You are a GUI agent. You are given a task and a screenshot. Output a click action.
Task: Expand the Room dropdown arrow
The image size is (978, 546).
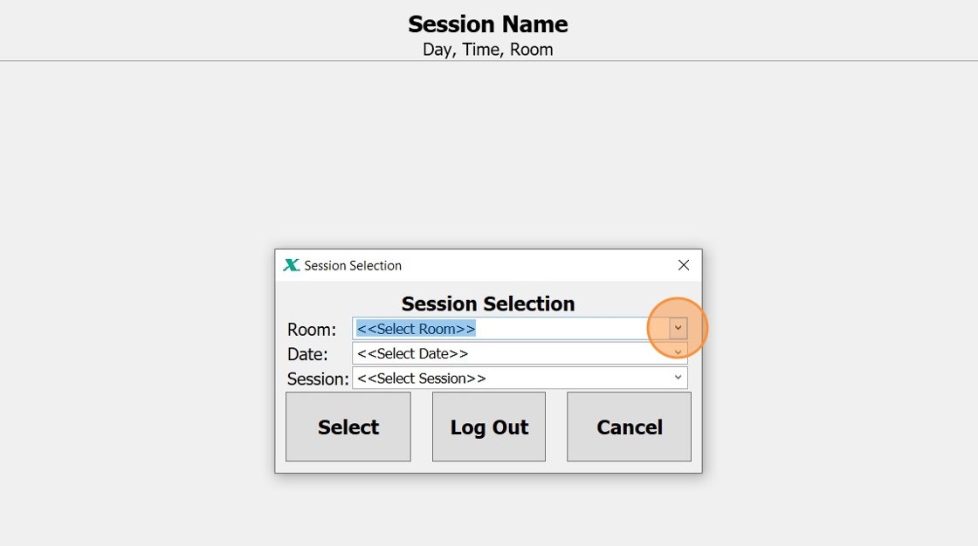pyautogui.click(x=678, y=328)
